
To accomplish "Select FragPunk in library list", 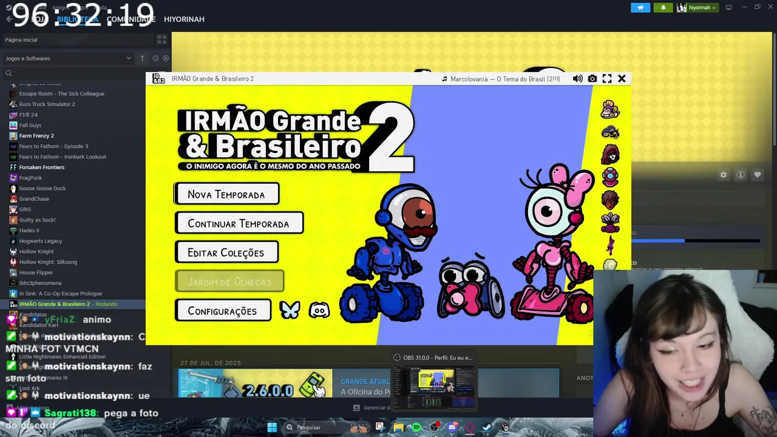I will point(30,178).
